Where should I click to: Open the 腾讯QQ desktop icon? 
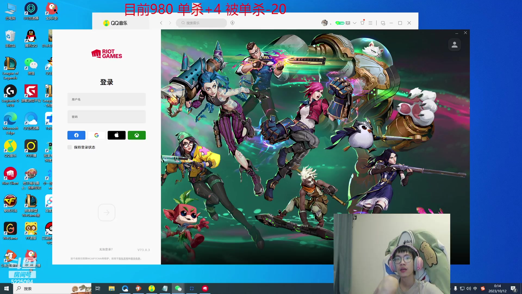(31, 39)
